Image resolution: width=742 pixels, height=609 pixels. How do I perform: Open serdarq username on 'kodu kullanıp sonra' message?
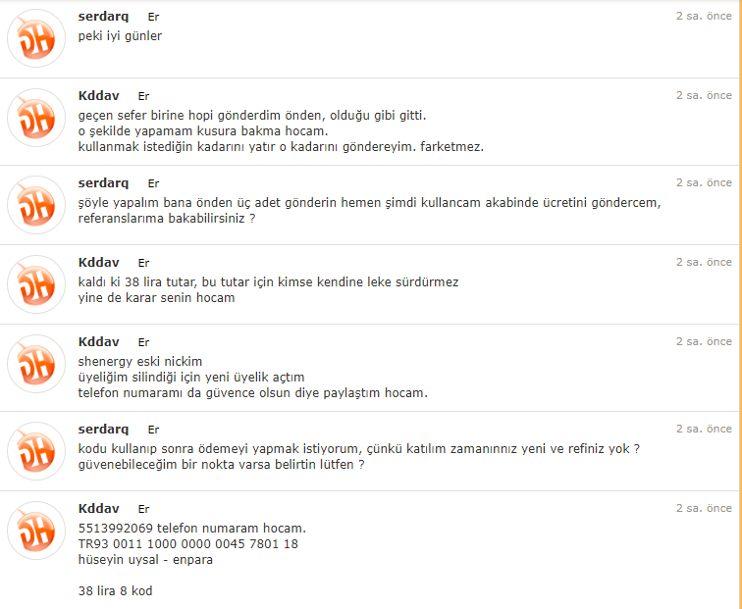103,430
